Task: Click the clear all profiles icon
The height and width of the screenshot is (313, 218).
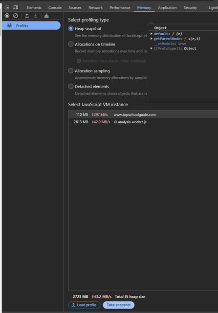Action: tap(15, 16)
